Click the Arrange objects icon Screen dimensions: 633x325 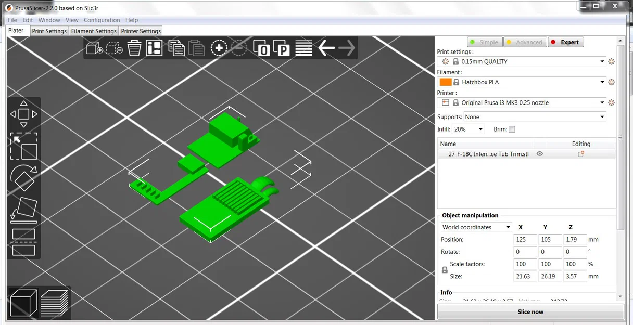click(154, 48)
